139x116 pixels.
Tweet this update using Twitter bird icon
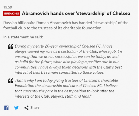(x=16, y=108)
